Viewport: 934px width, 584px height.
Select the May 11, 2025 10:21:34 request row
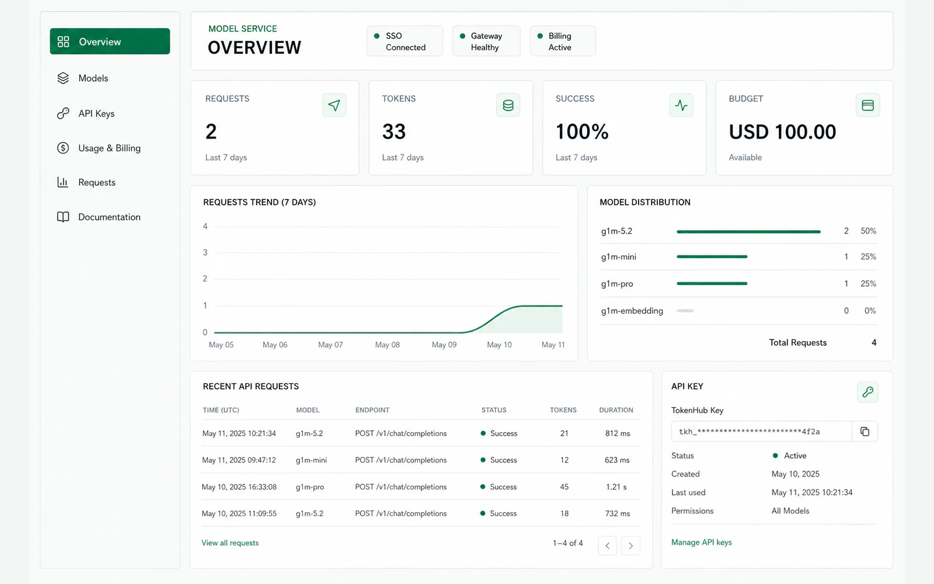point(421,433)
